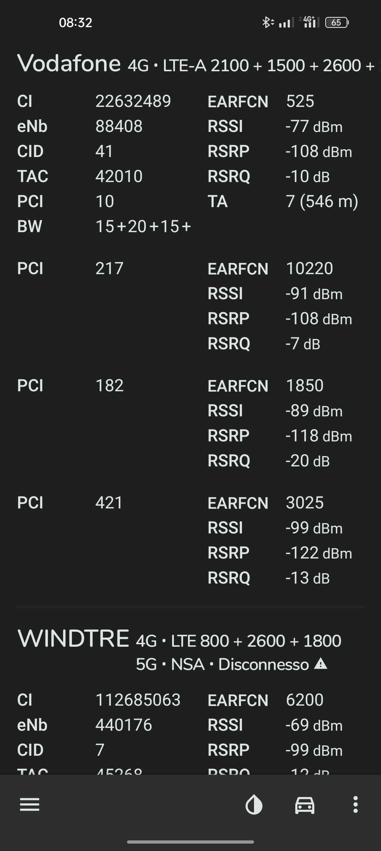Tap the Vodafone CI value 22632489
Screen dimensions: 381x851
click(133, 101)
